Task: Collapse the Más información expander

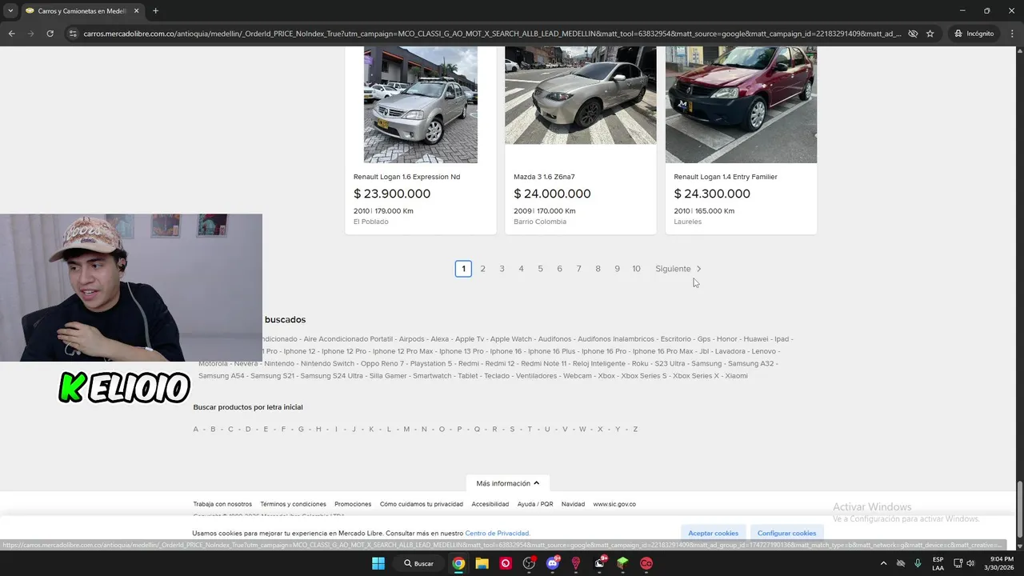Action: [x=507, y=483]
